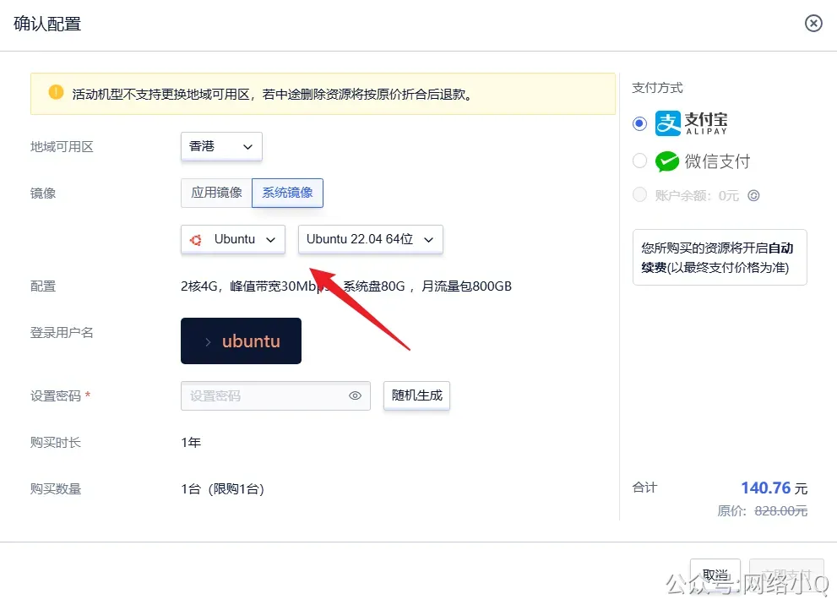Image resolution: width=837 pixels, height=605 pixels.
Task: Open the Ubuntu operating system dropdown
Action: [x=232, y=240]
